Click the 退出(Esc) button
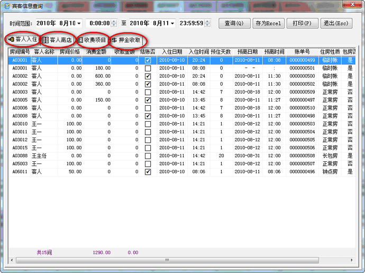365x273 pixels. [336, 23]
